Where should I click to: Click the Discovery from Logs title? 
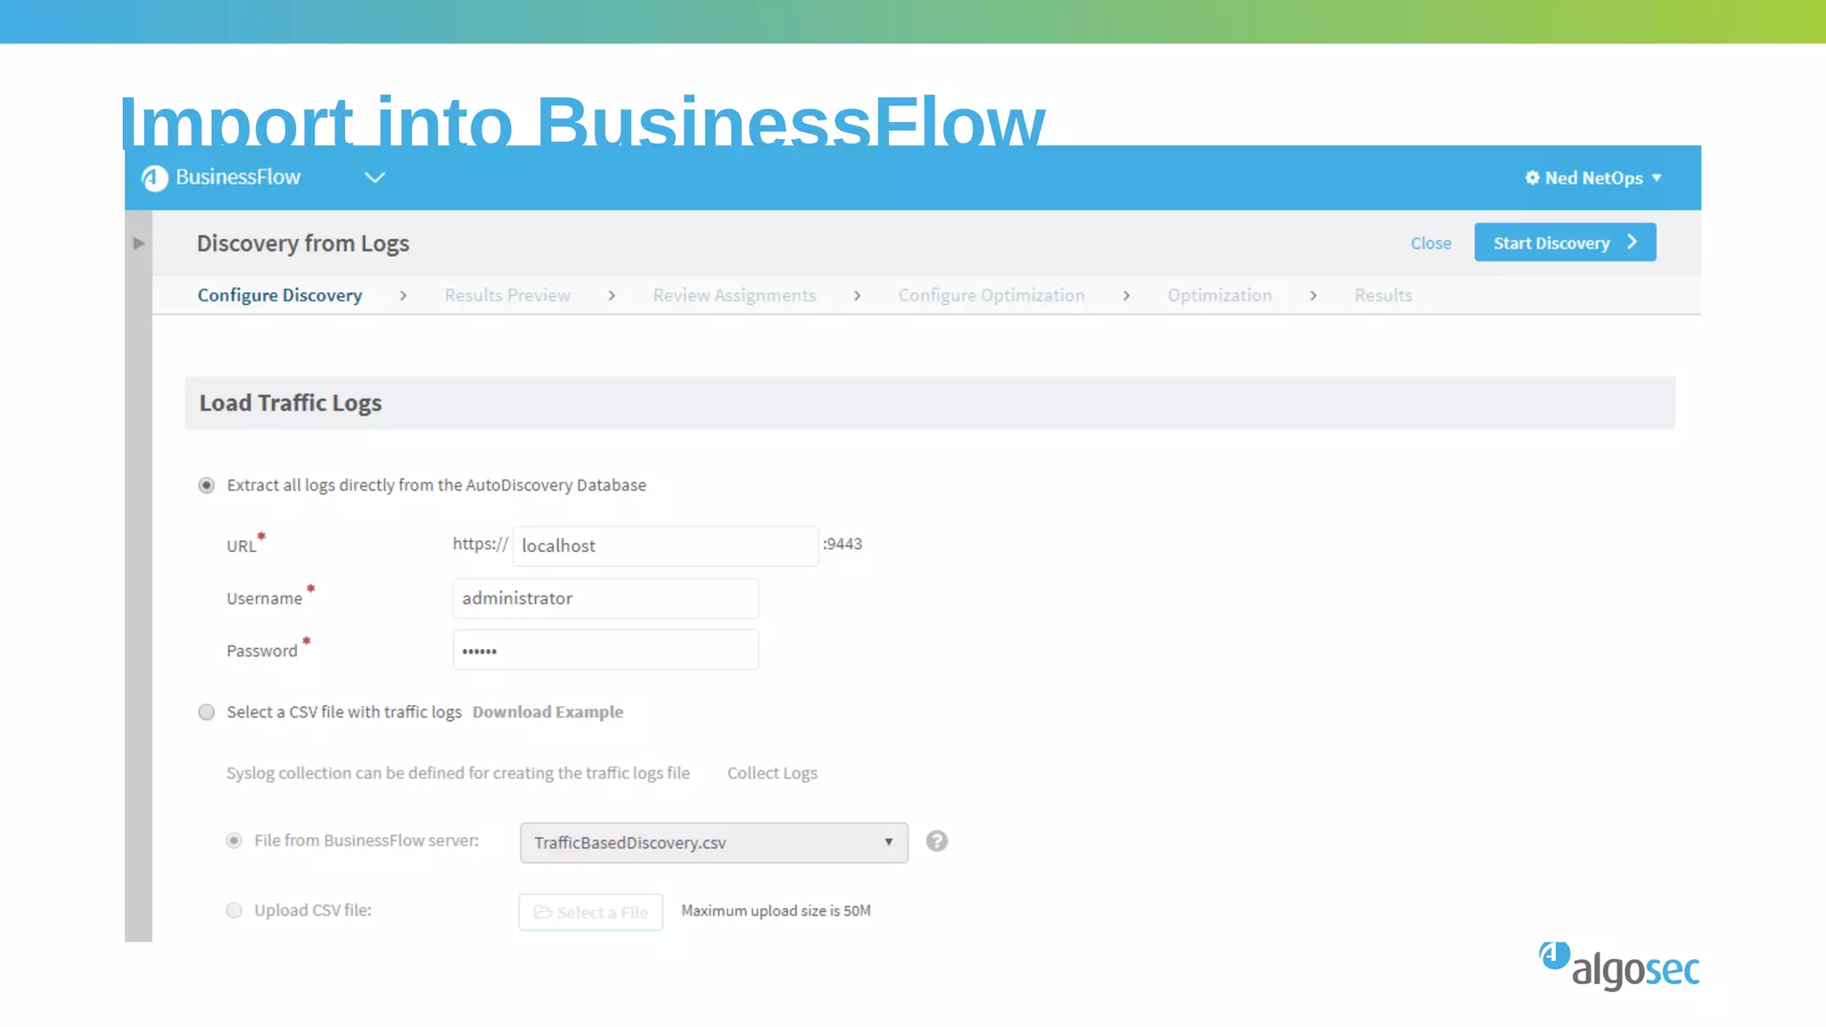303,243
